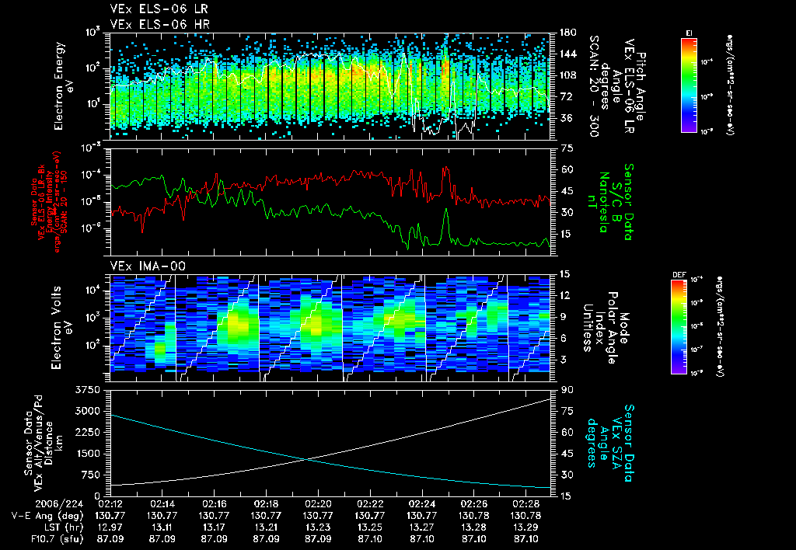Click the LST value 13.21

click(266, 527)
